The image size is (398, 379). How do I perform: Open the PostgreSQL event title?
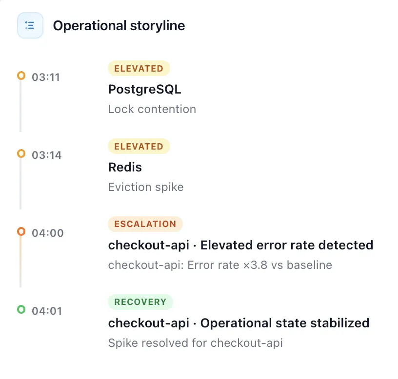pos(145,90)
